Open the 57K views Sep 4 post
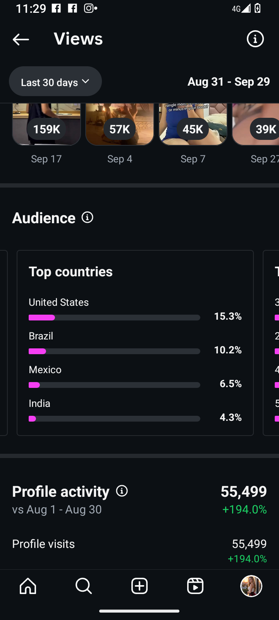279x620 pixels. (x=120, y=125)
